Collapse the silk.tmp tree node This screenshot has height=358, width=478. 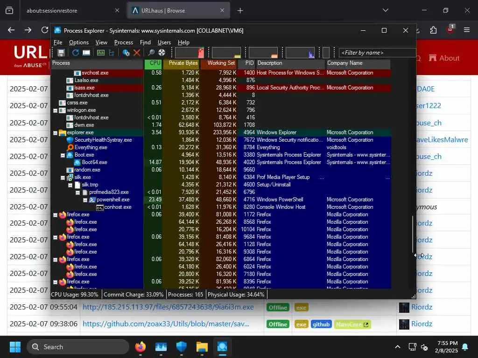point(70,185)
